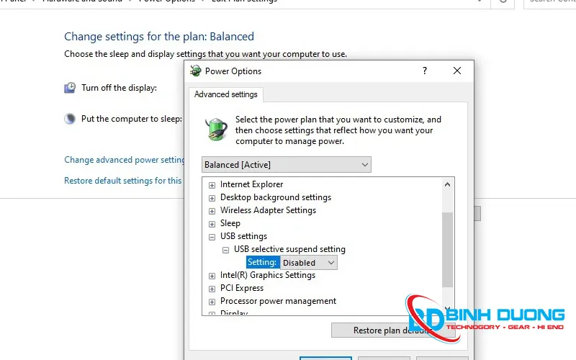
Task: Expand Processor power management node
Action: [212, 302]
